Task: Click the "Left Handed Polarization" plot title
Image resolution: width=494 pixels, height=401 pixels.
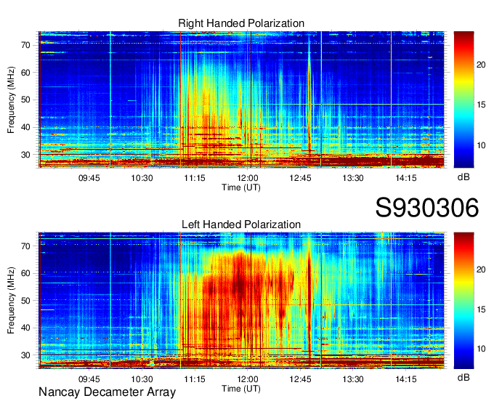Action: 241,224
